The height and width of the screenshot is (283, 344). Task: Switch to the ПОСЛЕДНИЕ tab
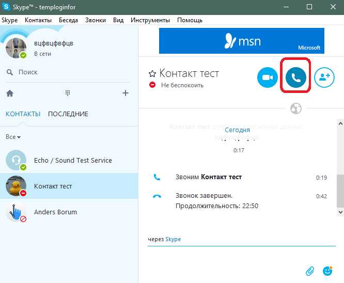coord(68,114)
